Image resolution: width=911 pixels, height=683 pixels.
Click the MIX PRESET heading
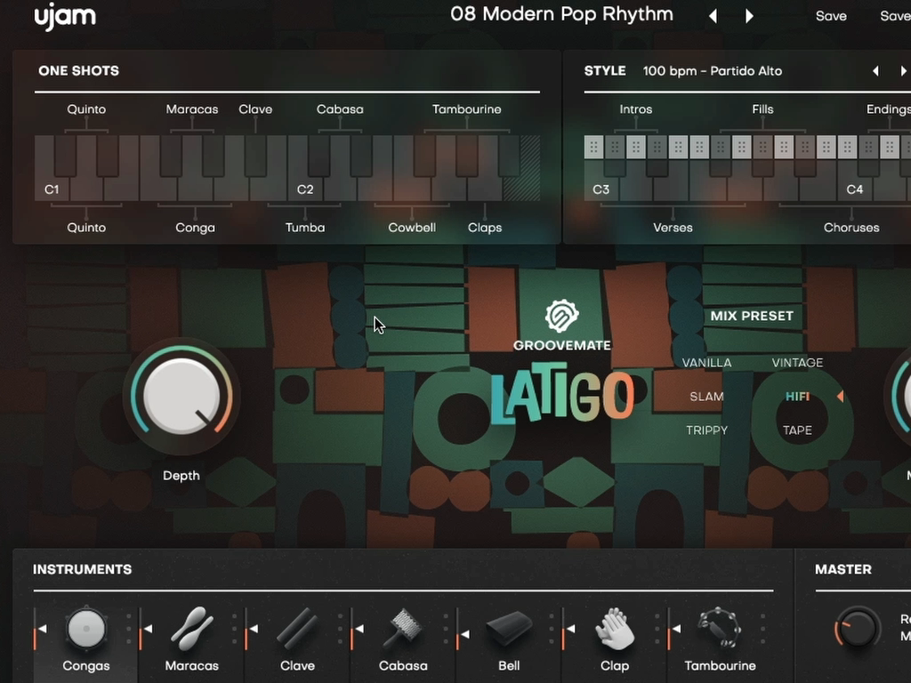click(x=752, y=316)
